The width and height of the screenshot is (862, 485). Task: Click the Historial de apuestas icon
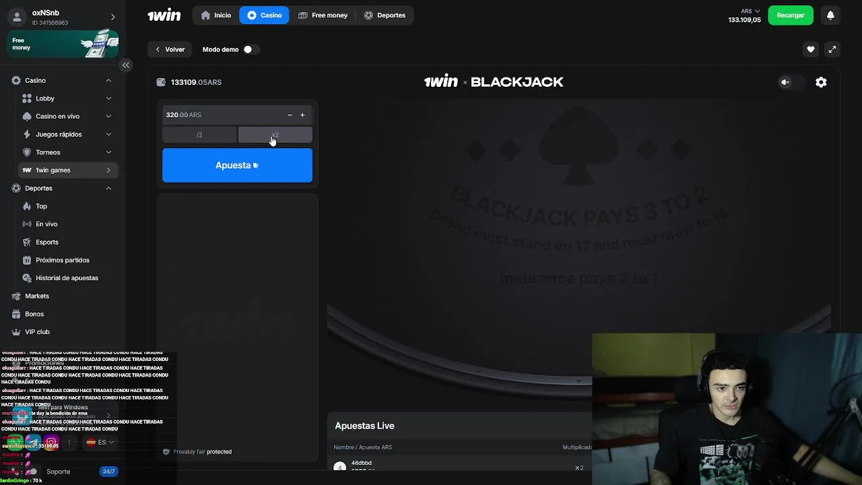[27, 278]
